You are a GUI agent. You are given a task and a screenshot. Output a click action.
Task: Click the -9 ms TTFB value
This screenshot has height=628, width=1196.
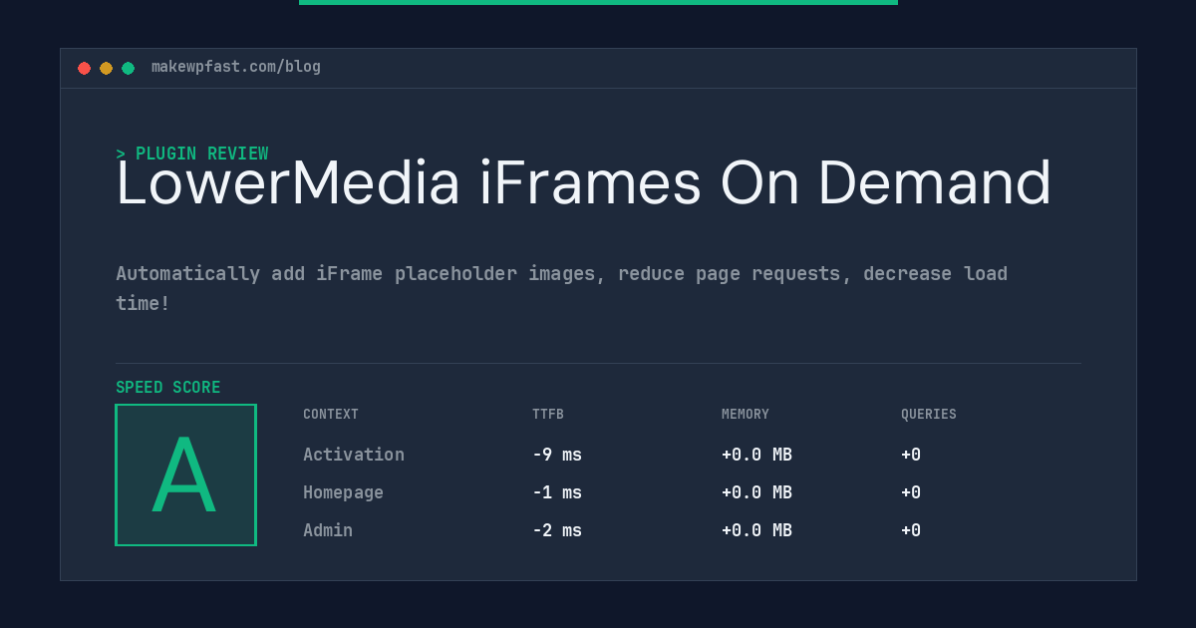point(557,455)
